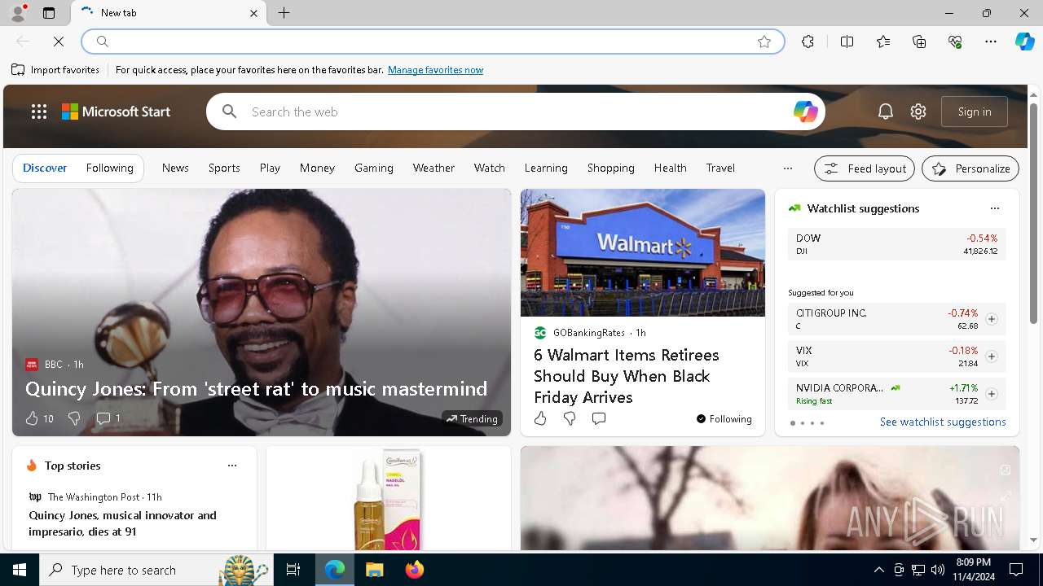Open File Explorer from taskbar
This screenshot has height=586, width=1043.
[374, 570]
